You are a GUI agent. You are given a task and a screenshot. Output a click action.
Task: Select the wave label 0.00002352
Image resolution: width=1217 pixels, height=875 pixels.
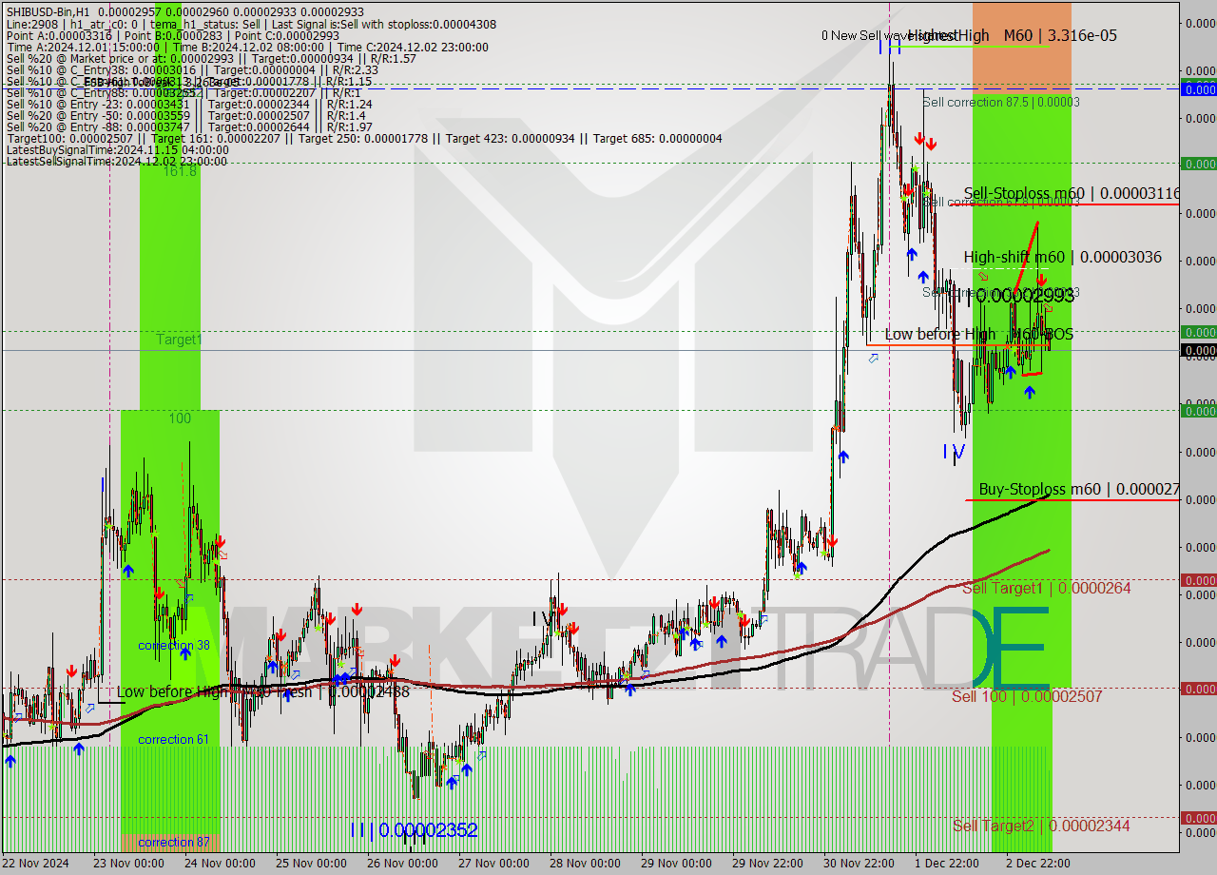414,830
